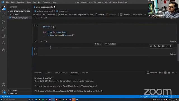Screen dimensions: 179x101
Task: Expand run options chevron on empty cell
Action: pos(37,49)
